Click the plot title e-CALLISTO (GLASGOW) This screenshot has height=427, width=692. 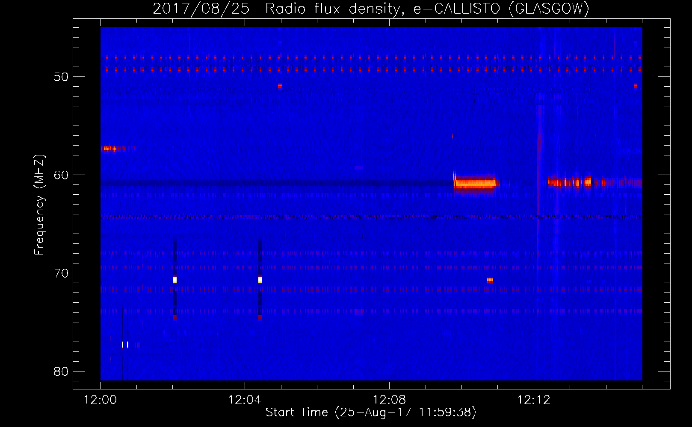(x=501, y=9)
